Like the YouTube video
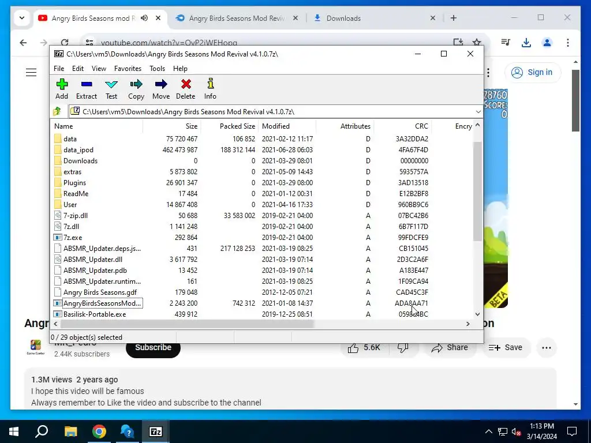 [353, 348]
